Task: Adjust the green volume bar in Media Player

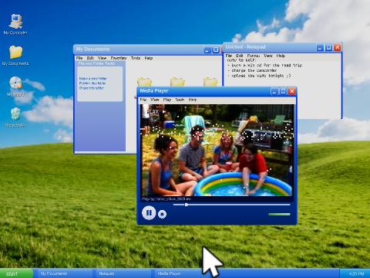Action: click(279, 214)
